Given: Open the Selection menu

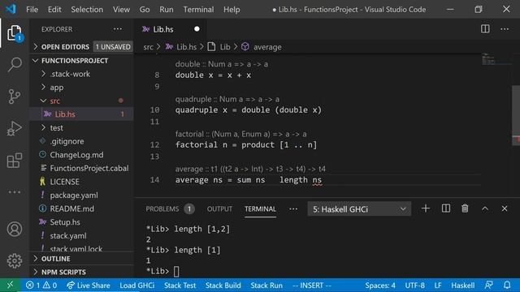Looking at the screenshot, I should coord(87,9).
